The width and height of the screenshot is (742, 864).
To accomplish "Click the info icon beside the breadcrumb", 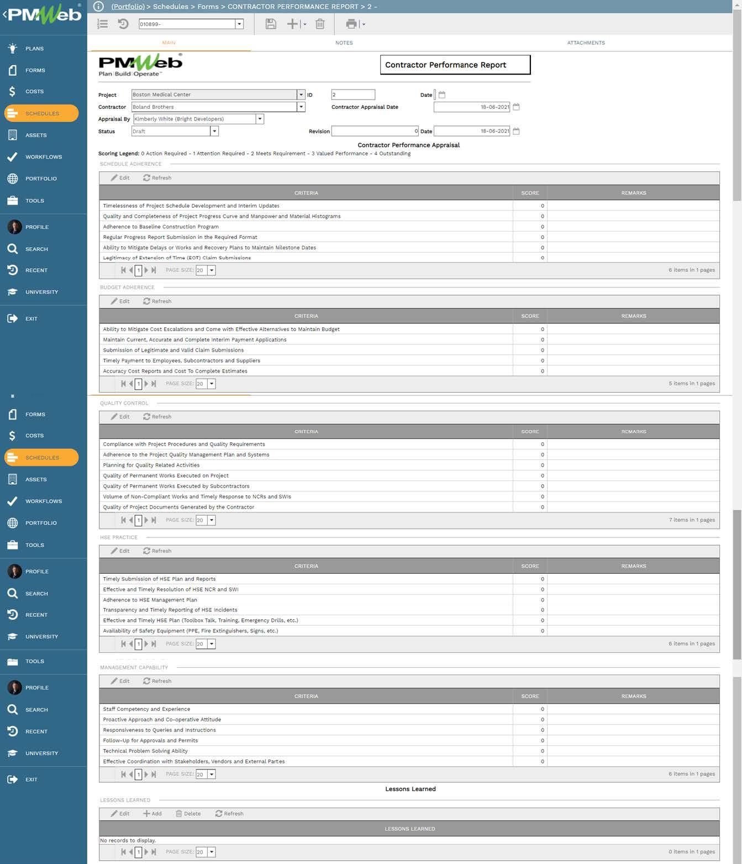I will tap(98, 7).
